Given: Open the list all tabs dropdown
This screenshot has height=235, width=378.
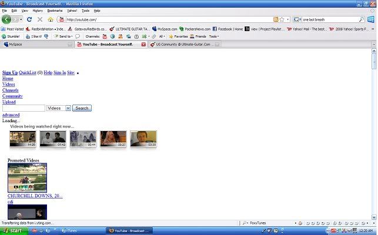Looking at the screenshot, I should [x=374, y=44].
